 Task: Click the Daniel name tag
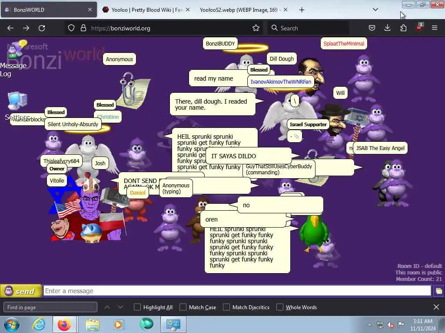(x=138, y=193)
